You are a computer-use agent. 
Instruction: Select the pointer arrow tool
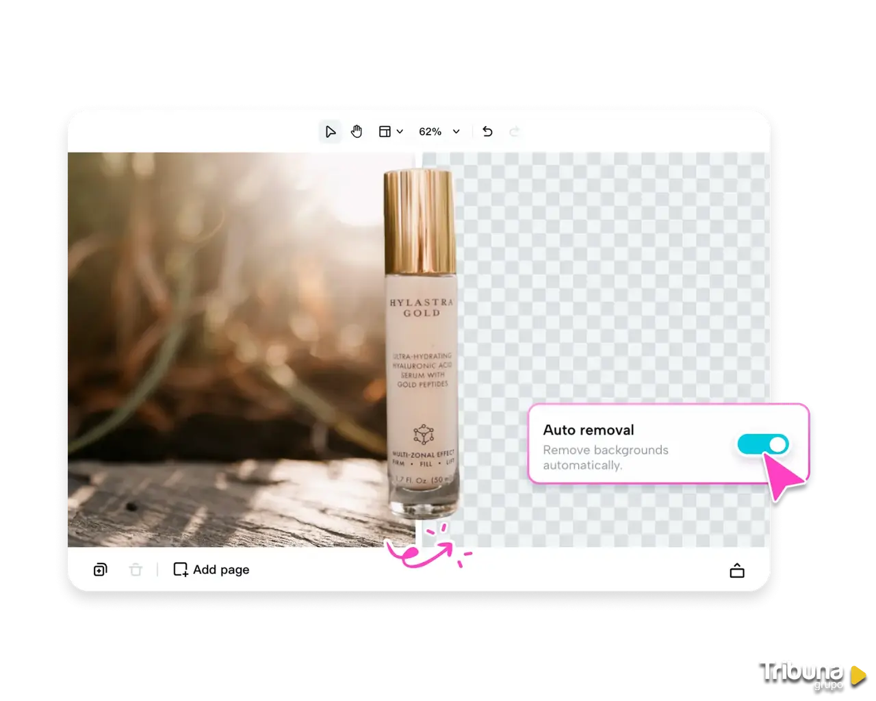coord(331,131)
